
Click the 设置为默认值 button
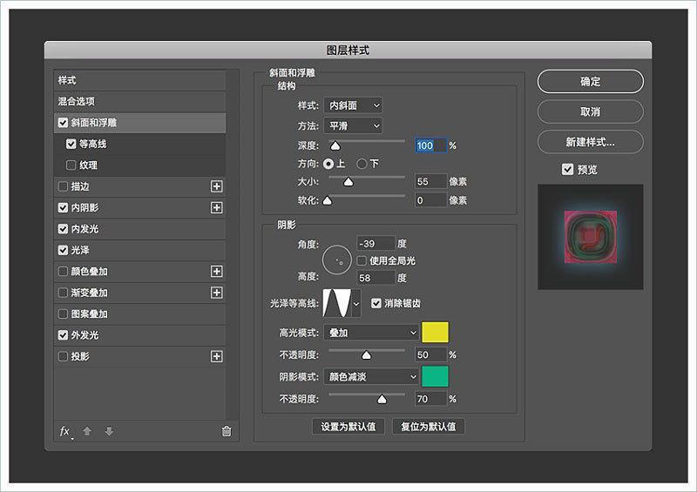(x=348, y=427)
